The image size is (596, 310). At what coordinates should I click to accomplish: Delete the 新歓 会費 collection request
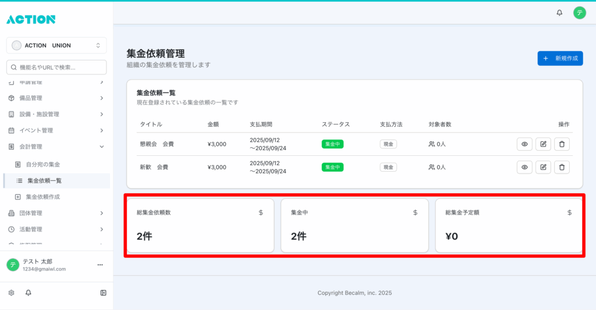point(562,168)
